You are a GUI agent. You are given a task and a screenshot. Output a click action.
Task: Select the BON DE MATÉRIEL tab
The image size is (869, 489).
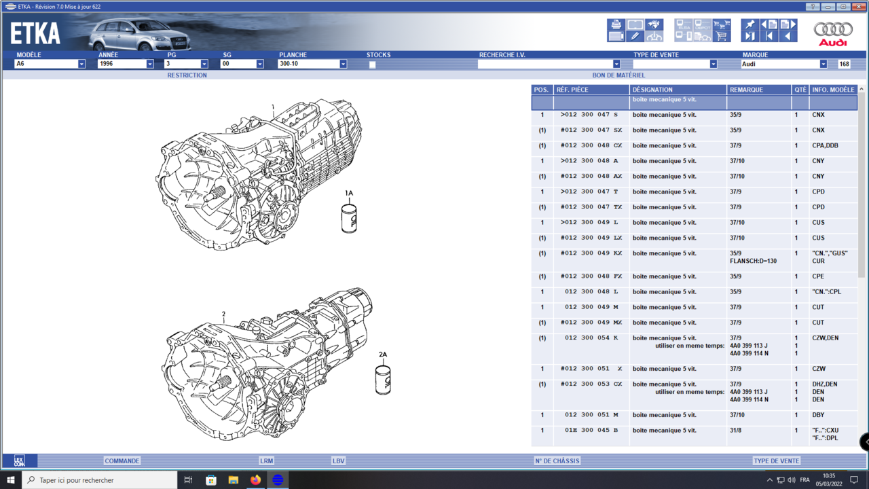[x=618, y=75]
